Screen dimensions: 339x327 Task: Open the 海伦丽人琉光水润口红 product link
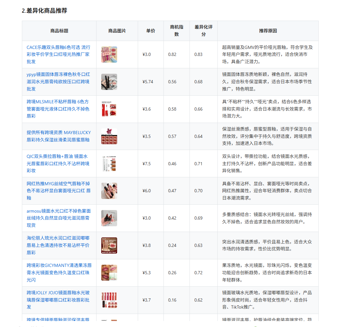pos(58,245)
